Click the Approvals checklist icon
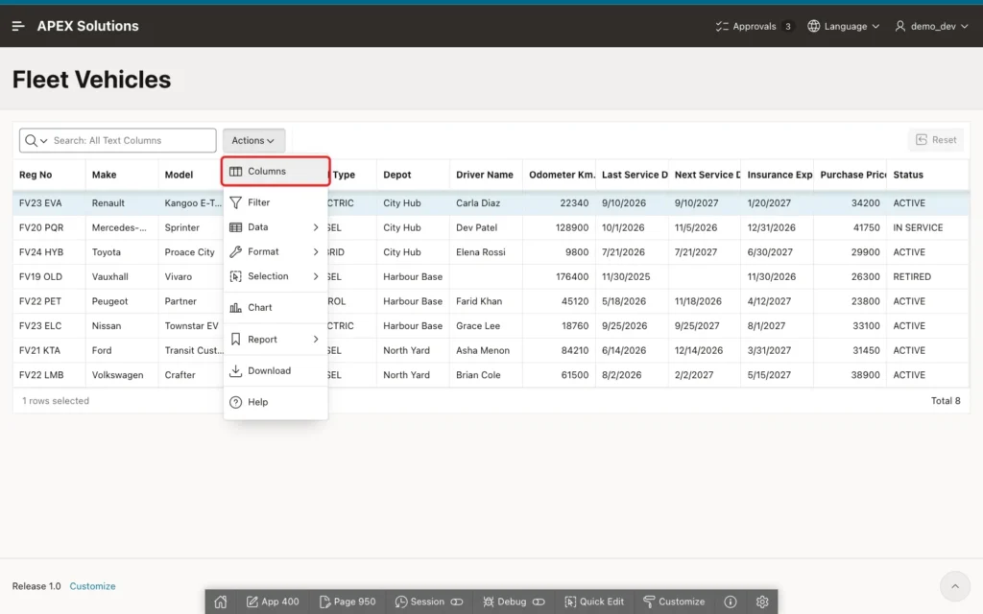 coord(722,26)
